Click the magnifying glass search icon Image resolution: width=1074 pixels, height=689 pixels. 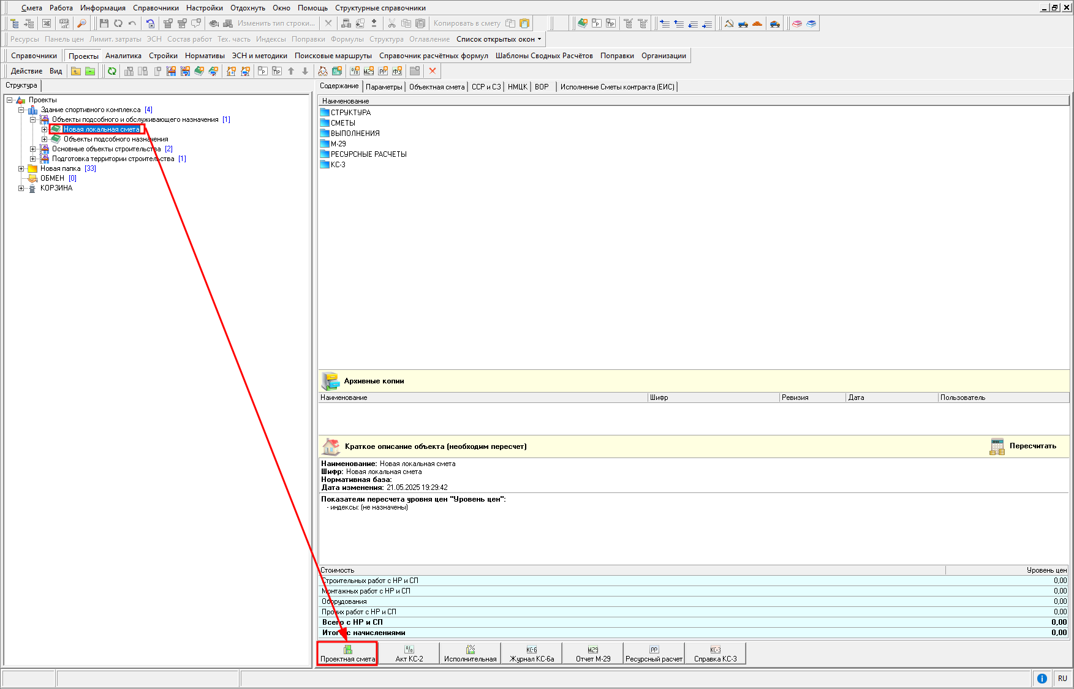[81, 23]
